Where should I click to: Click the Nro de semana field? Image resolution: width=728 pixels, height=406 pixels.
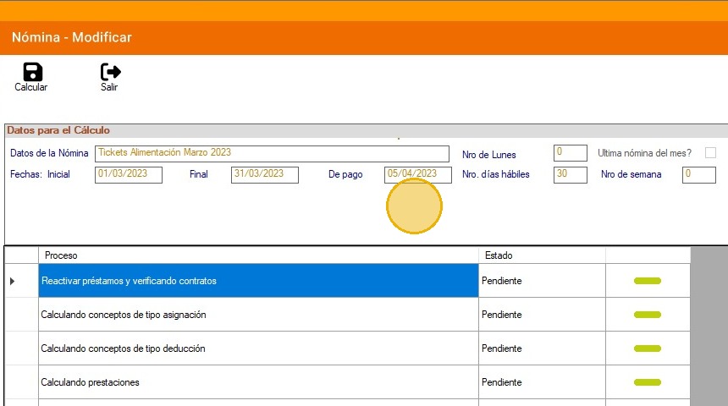(x=699, y=174)
